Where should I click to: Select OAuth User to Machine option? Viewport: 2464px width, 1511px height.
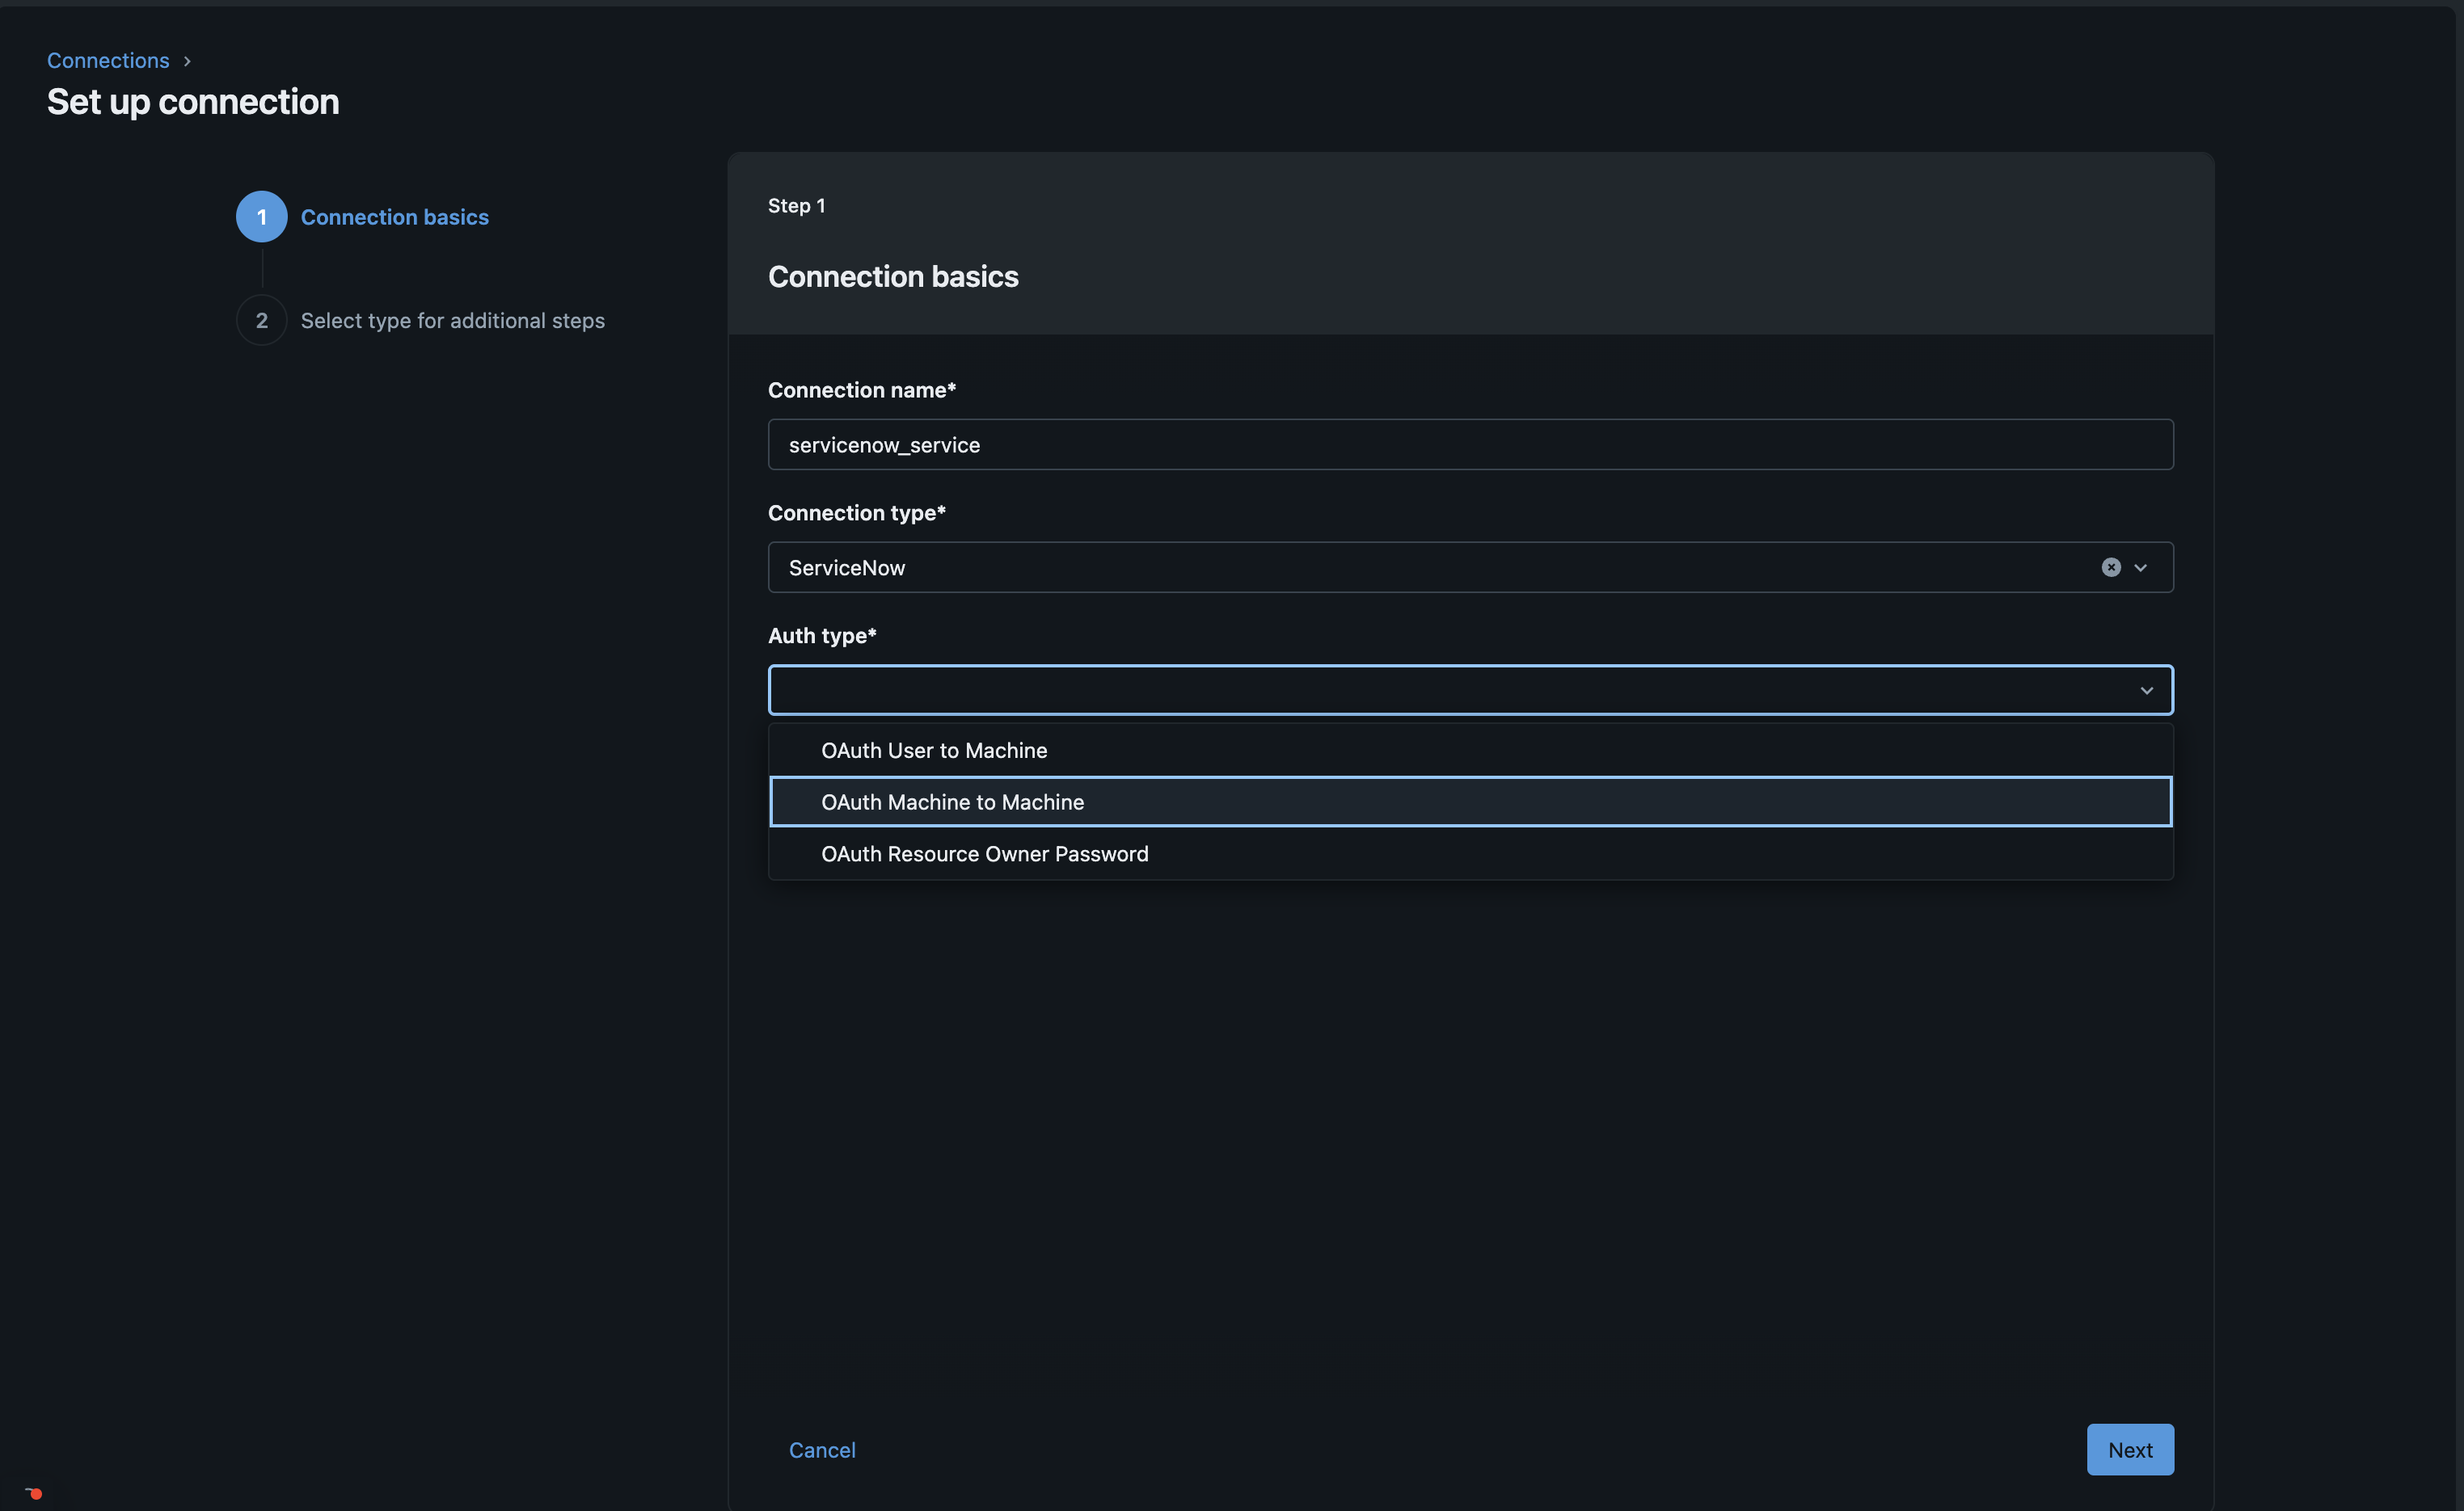1470,751
